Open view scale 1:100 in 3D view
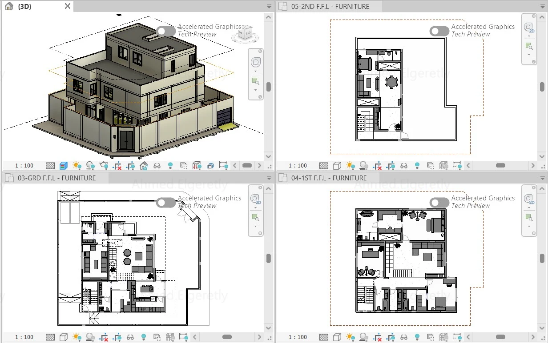Screen dimensions: 548x343 24,166
